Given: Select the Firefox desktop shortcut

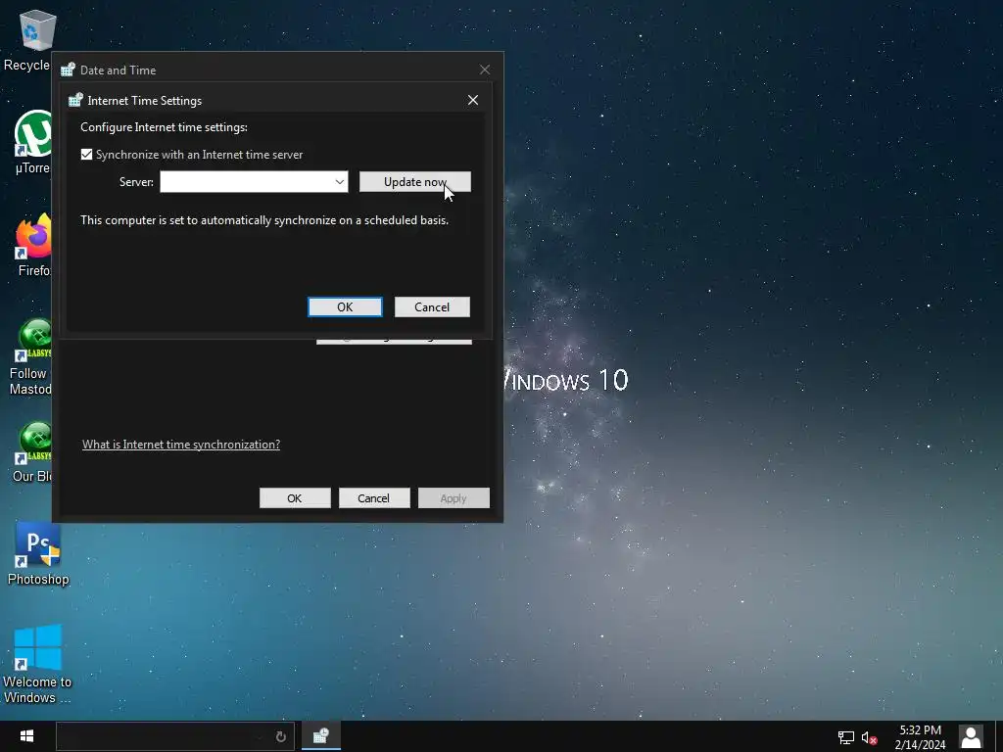Looking at the screenshot, I should (x=33, y=245).
